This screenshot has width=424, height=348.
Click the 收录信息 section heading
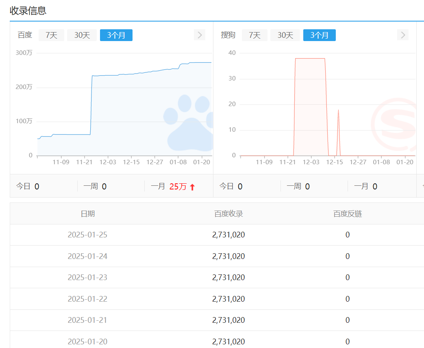(x=28, y=11)
